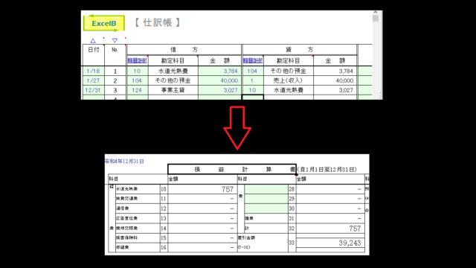Select the active empty credit code cell

pyautogui.click(x=253, y=98)
